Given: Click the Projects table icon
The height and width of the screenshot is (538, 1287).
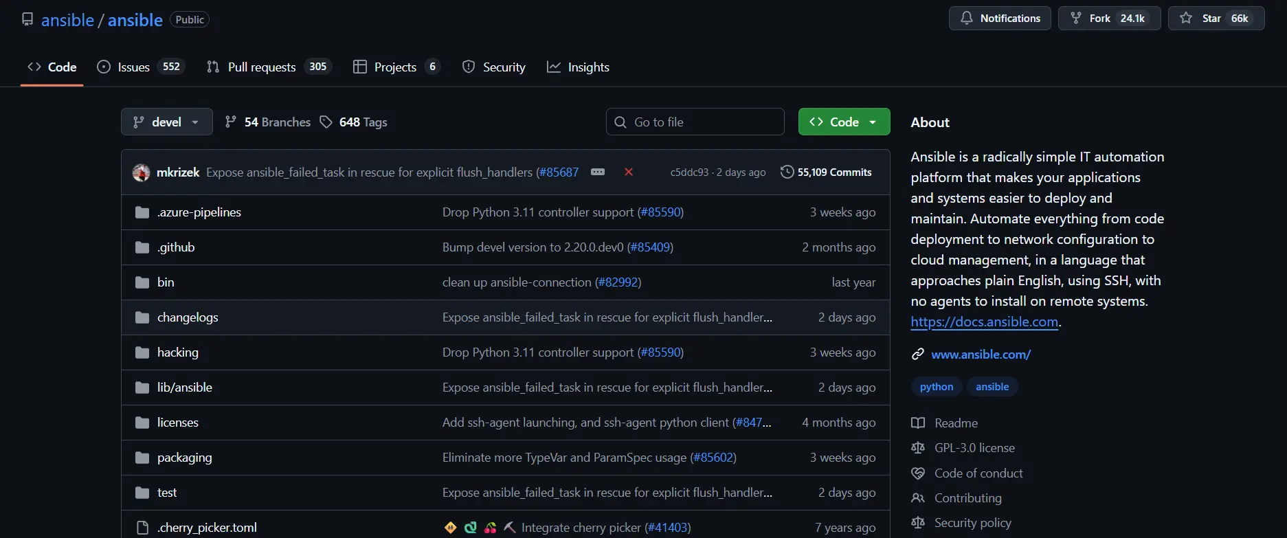Looking at the screenshot, I should point(360,67).
